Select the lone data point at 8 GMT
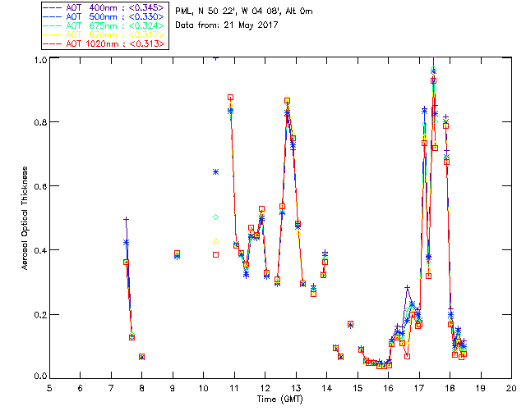The width and height of the screenshot is (526, 420). coord(141,357)
